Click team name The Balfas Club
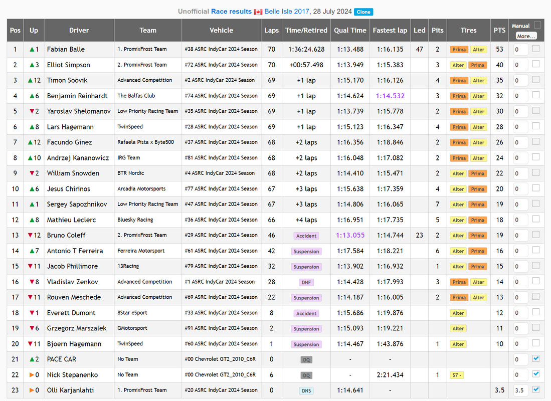551x401 pixels. (136, 96)
